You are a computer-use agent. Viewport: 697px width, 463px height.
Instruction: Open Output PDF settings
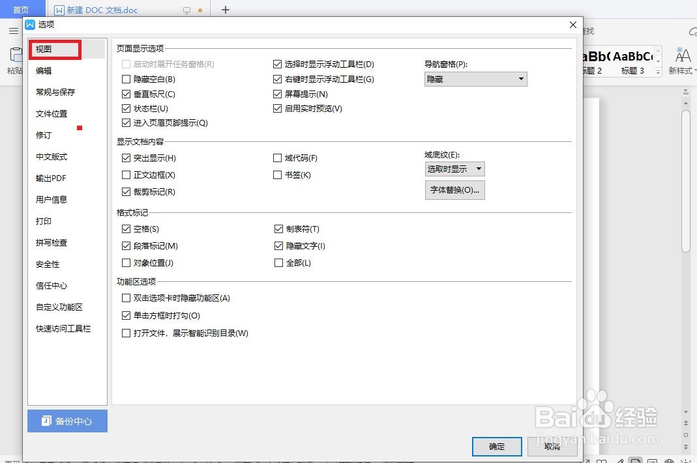click(x=51, y=178)
